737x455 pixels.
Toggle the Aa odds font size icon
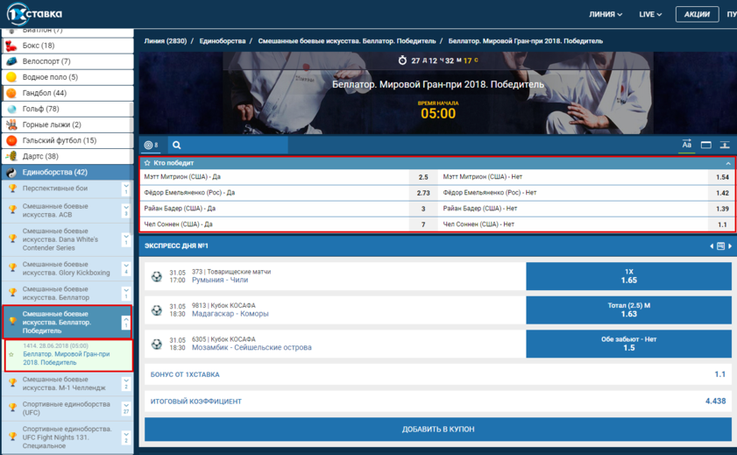(x=687, y=145)
